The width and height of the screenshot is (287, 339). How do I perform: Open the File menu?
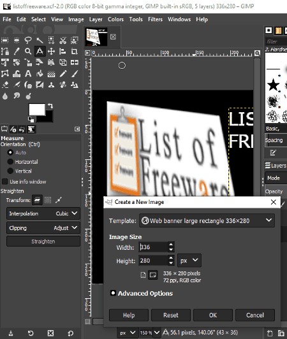pyautogui.click(x=7, y=19)
